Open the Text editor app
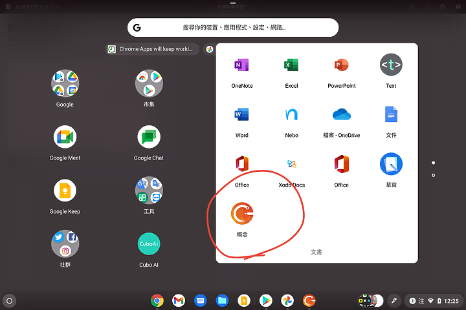The height and width of the screenshot is (310, 466). point(391,65)
